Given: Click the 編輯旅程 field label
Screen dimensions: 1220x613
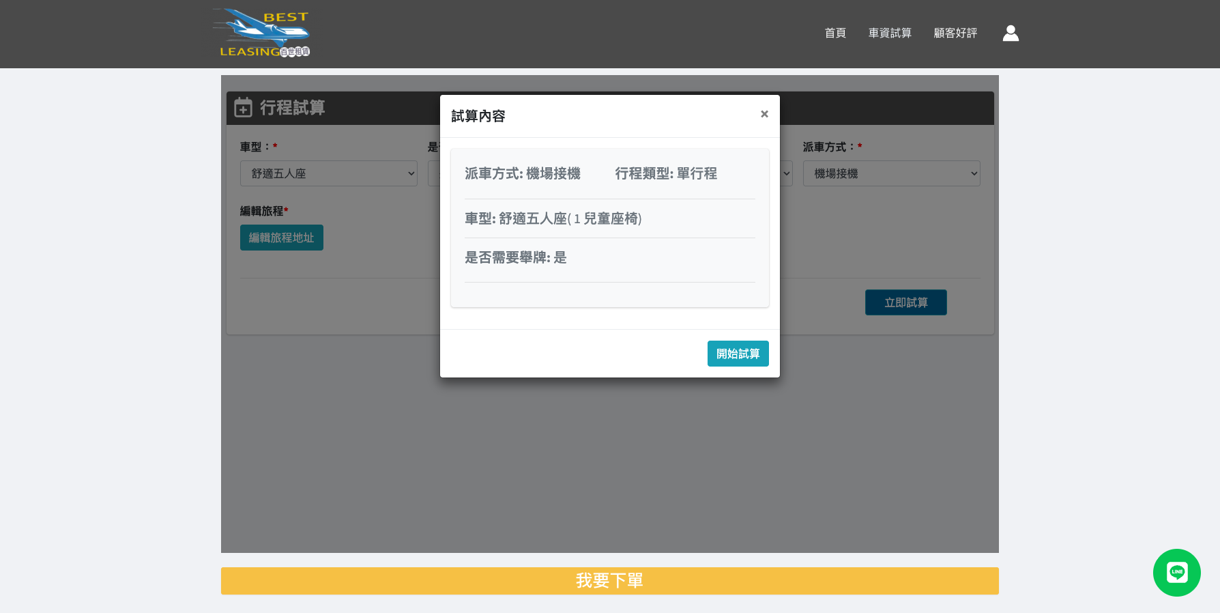Looking at the screenshot, I should click(262, 211).
